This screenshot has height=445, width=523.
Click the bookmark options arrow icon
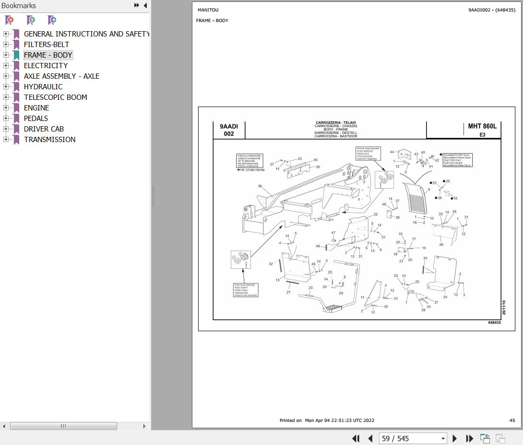click(52, 20)
